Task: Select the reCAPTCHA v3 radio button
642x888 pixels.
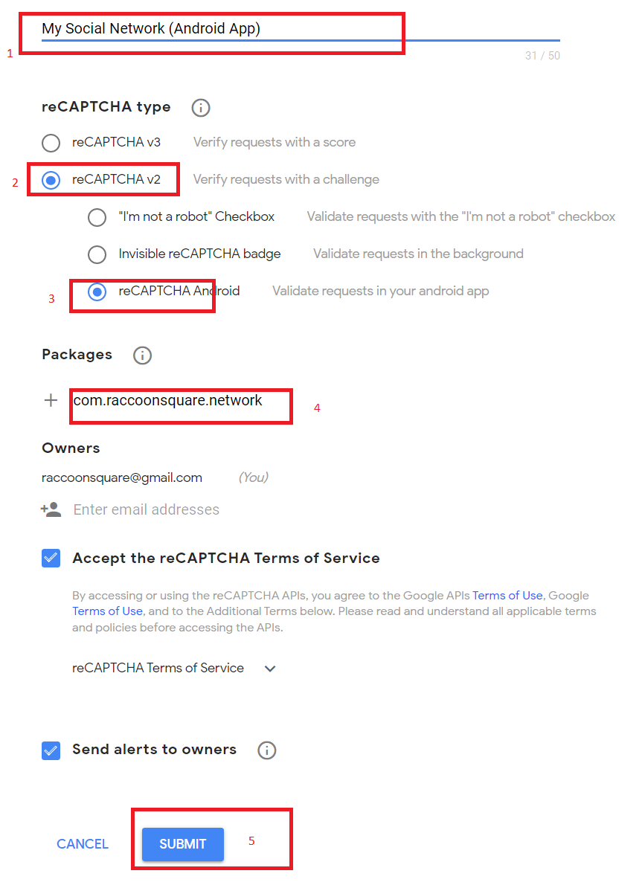Action: (51, 143)
